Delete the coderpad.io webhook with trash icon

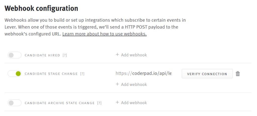238,74
